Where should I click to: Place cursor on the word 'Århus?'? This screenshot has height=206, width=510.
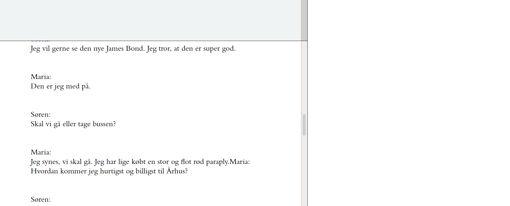[177, 171]
